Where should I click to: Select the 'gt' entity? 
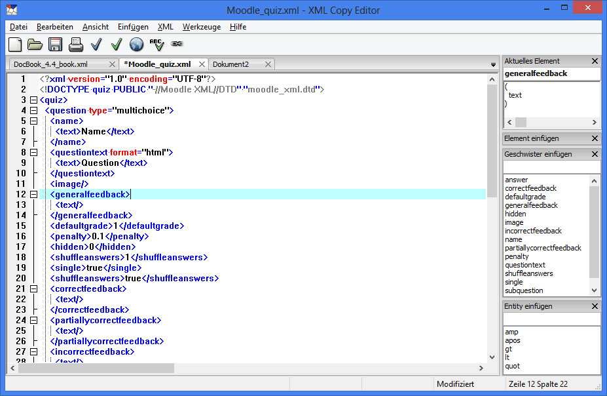click(x=508, y=349)
